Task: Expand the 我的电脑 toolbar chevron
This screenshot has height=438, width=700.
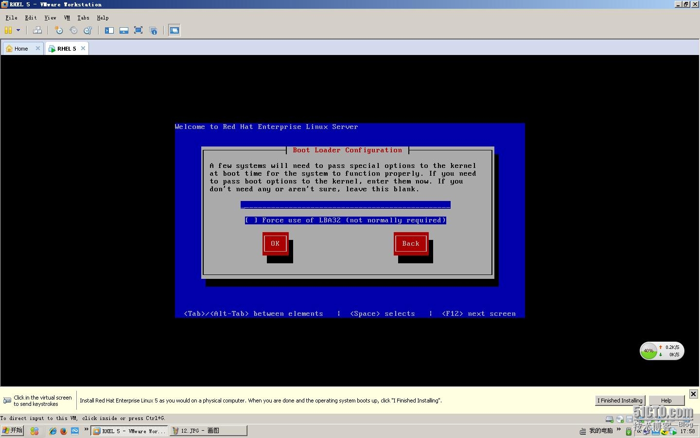Action: tap(619, 429)
